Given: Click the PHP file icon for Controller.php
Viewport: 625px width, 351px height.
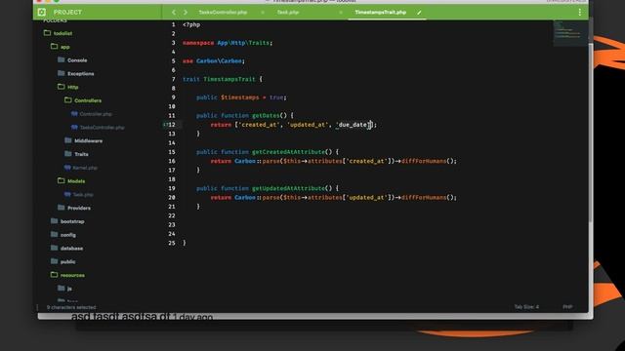Looking at the screenshot, I should tap(74, 114).
